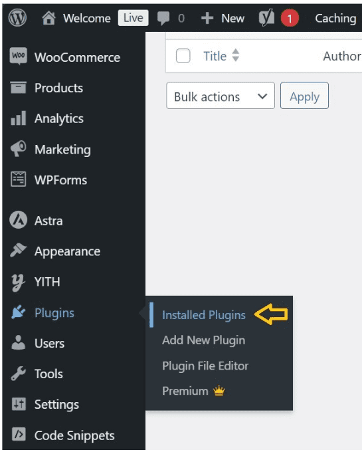Open the Bulk actions dropdown
This screenshot has height=452, width=362.
(x=221, y=96)
